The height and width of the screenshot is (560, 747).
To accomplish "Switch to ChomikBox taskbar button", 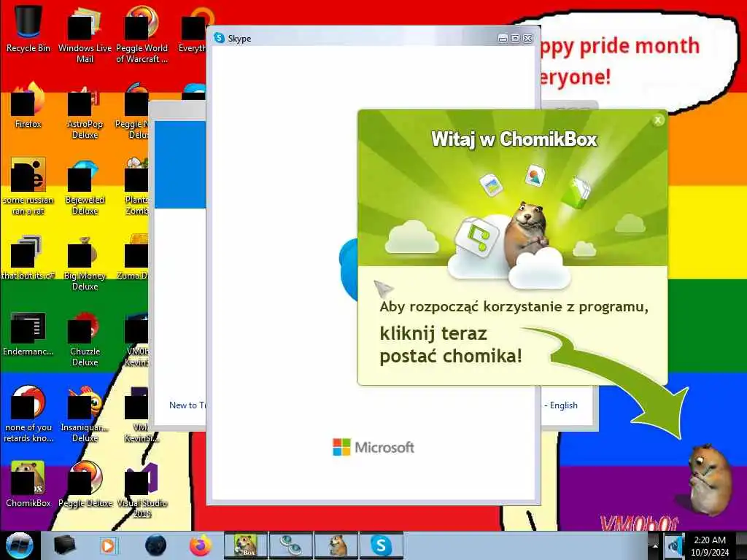I will click(x=245, y=545).
